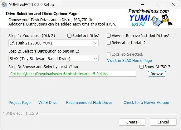Image resolution: width=181 pixels, height=130 pixels.
Task: Open the E:\ (Disk 2) 238GB YUMI drive dropdown
Action: pyautogui.click(x=53, y=43)
